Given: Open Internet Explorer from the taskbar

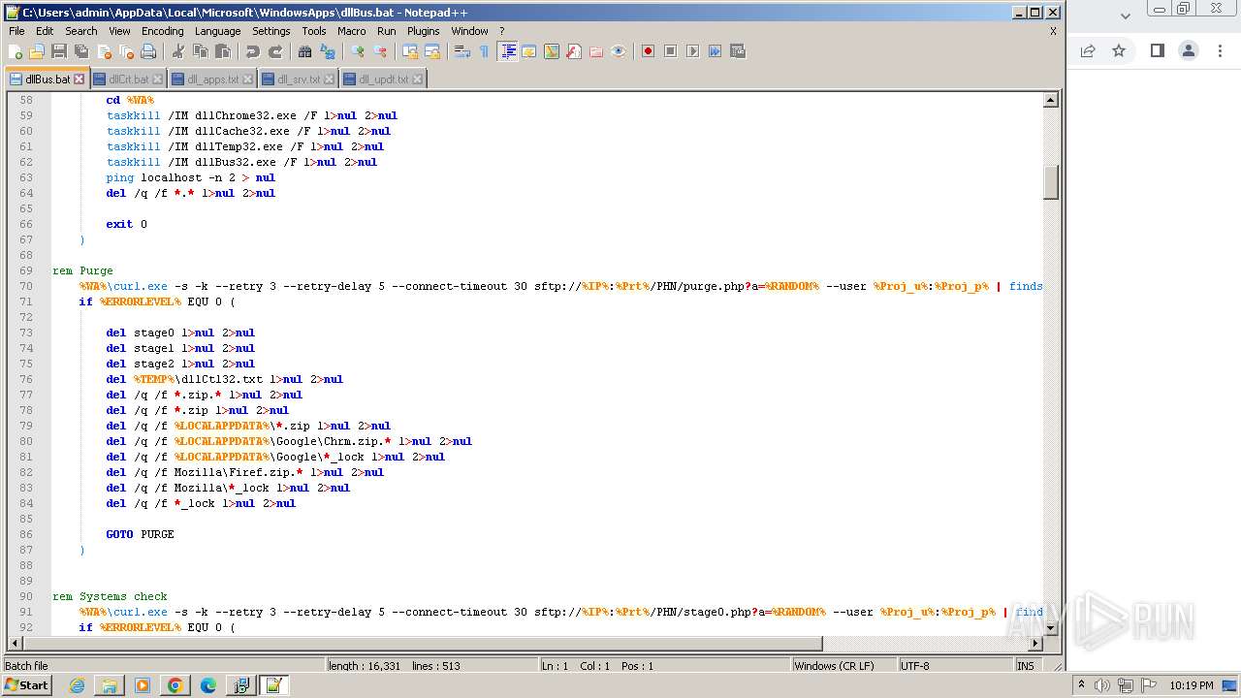Looking at the screenshot, I should point(77,685).
